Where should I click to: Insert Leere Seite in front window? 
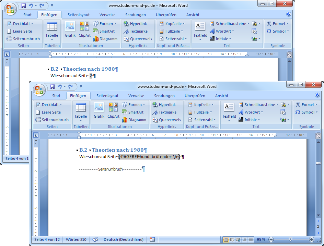click(48, 112)
